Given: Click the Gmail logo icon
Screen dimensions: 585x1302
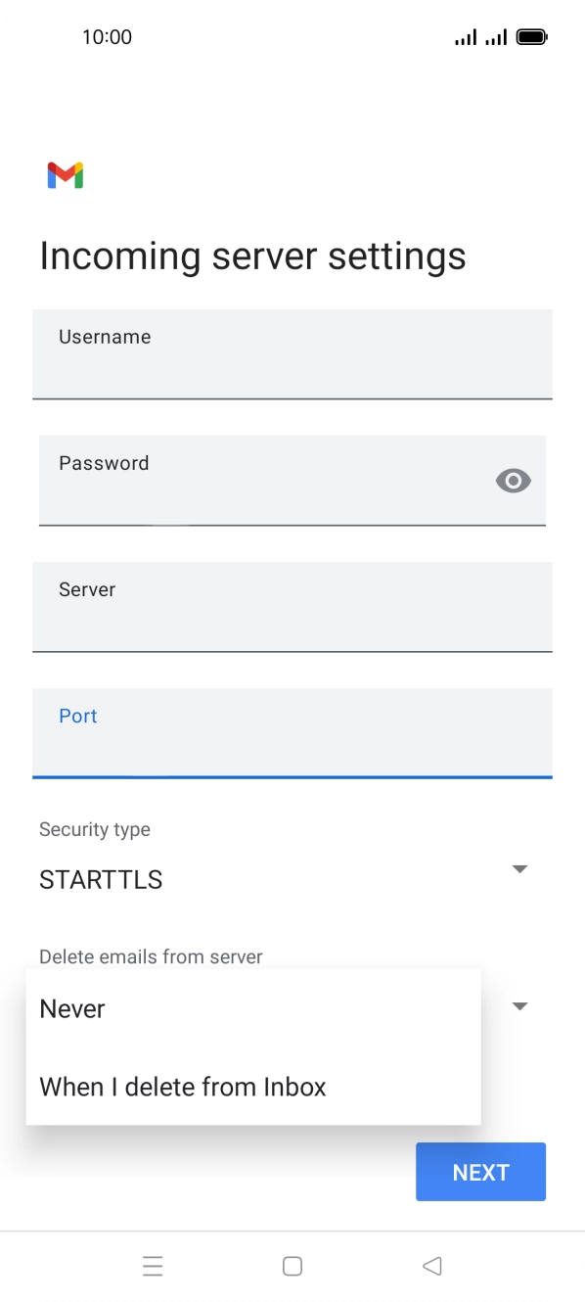Looking at the screenshot, I should [64, 174].
